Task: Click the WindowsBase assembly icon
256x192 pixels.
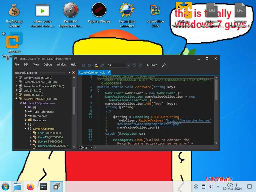Action: [20, 77]
